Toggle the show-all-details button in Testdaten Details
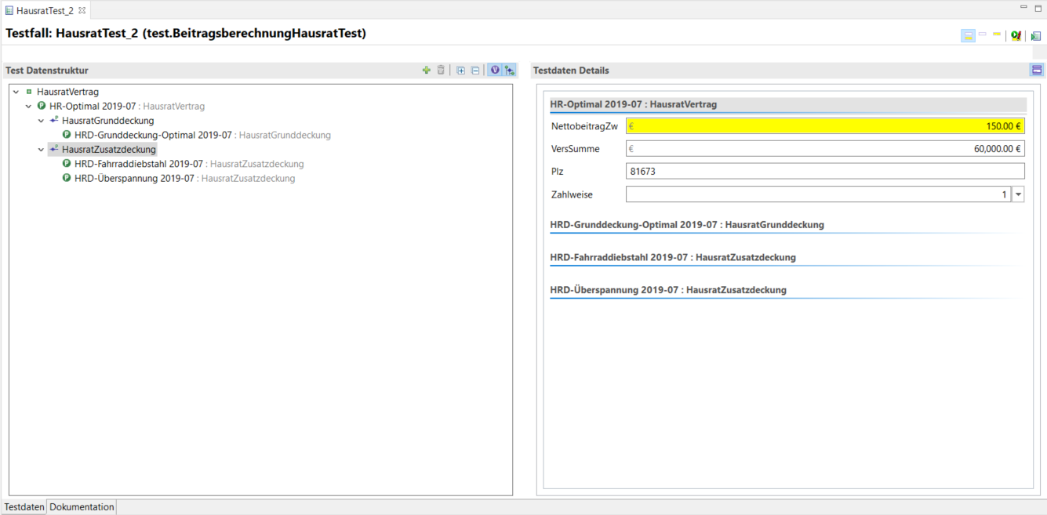The image size is (1047, 515). point(1037,71)
